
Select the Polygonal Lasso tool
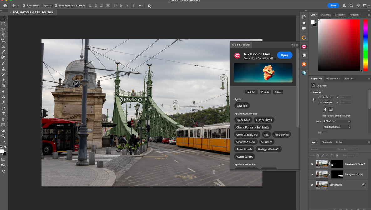coord(3,29)
